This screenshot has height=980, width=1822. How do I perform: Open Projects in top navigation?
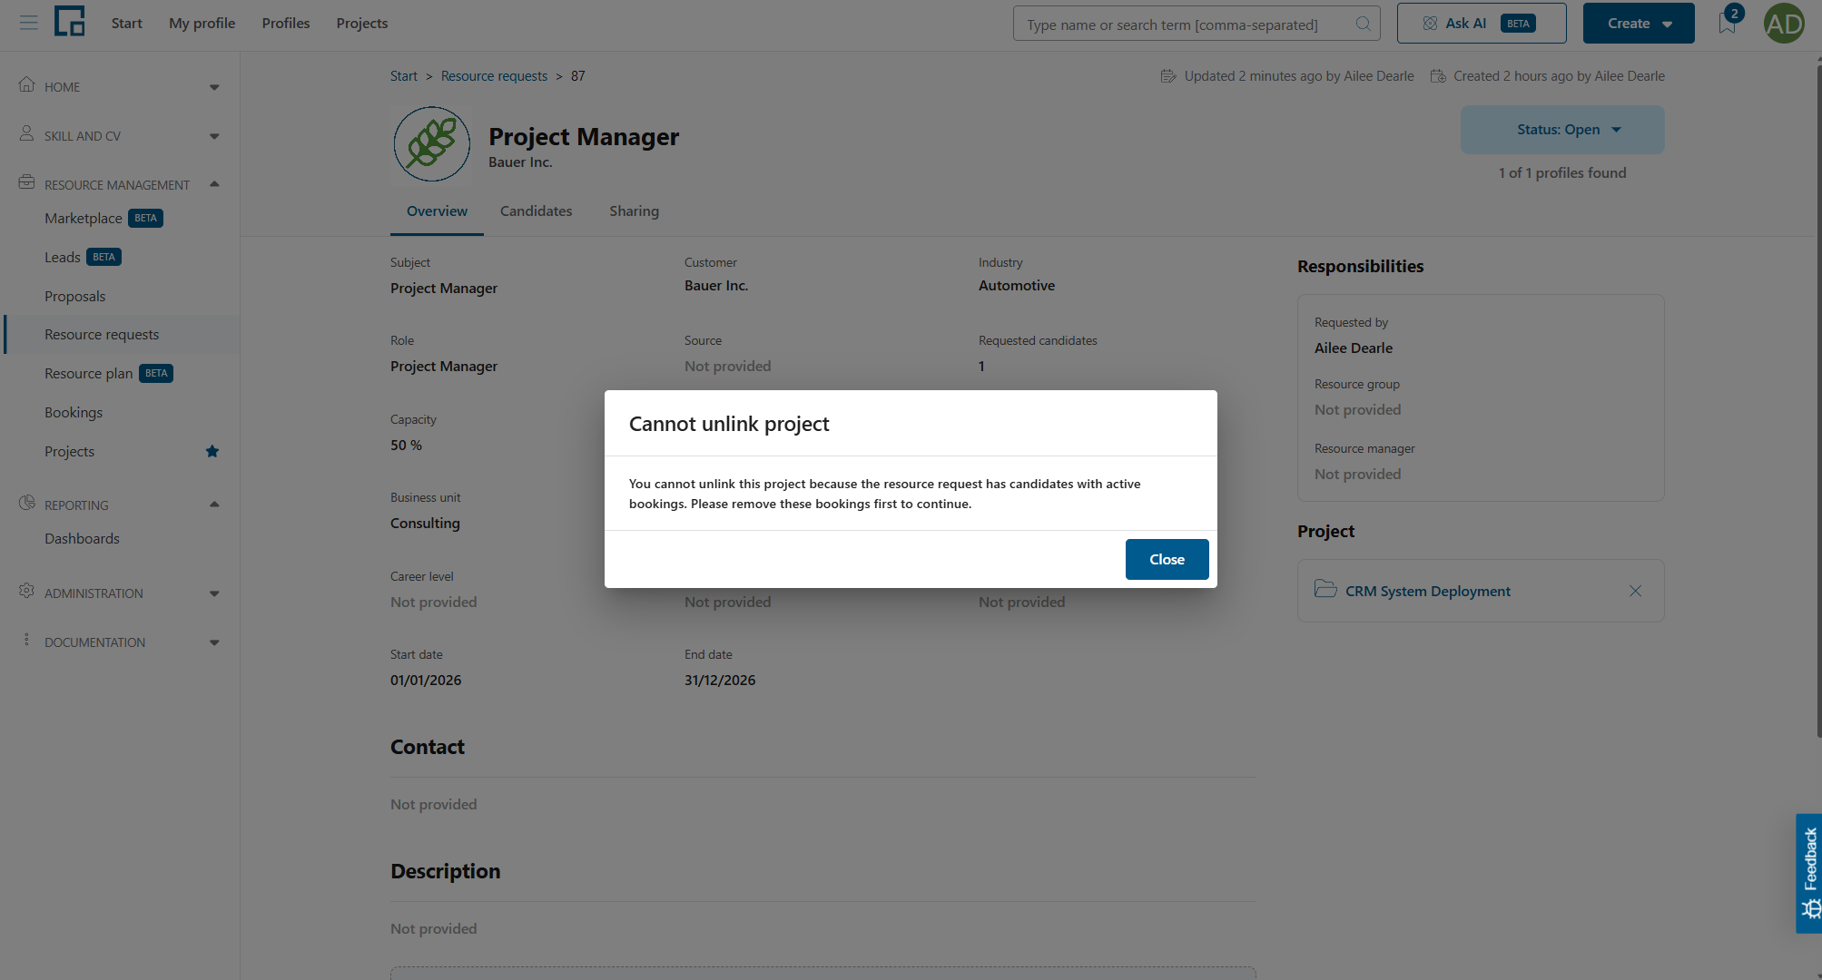click(362, 24)
